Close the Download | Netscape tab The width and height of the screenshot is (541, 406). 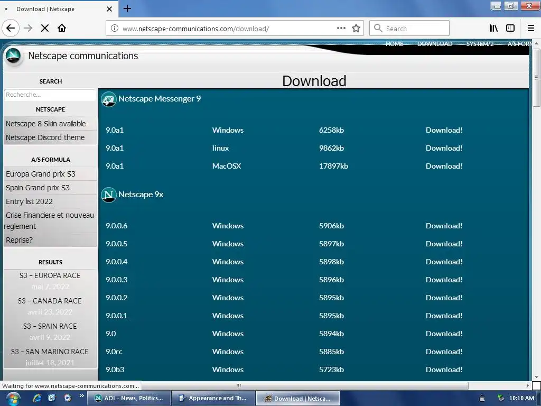(109, 9)
